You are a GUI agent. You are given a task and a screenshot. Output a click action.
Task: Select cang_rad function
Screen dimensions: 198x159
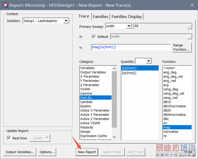(x=177, y=98)
